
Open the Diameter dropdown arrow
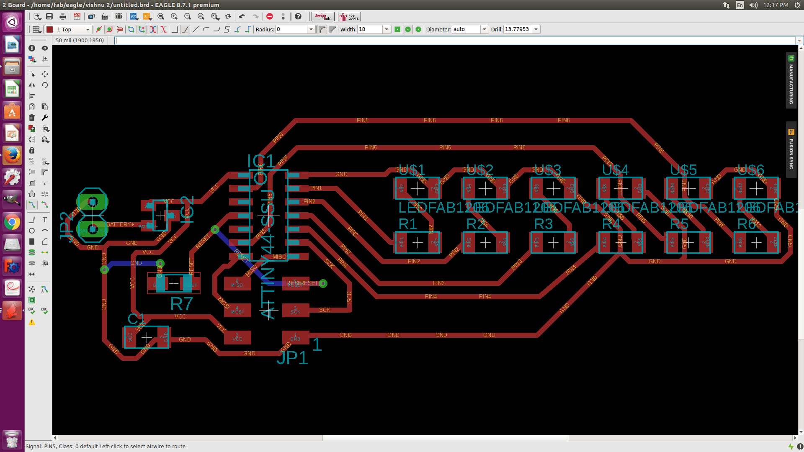point(484,29)
